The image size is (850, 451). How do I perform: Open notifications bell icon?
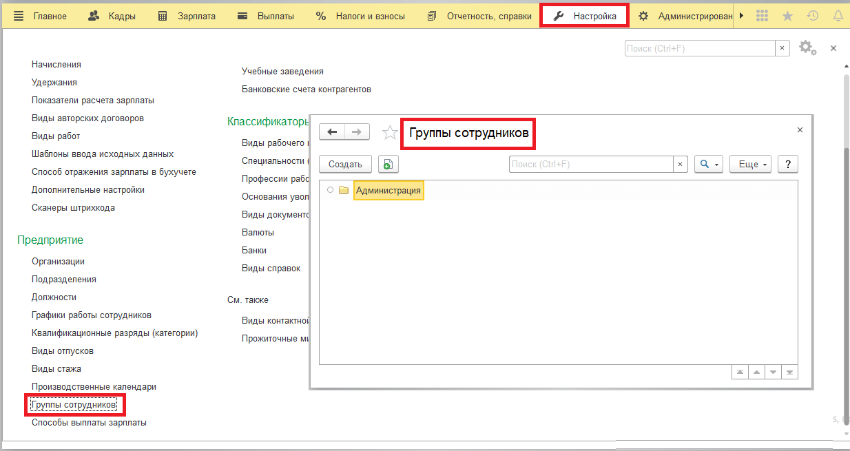[838, 16]
